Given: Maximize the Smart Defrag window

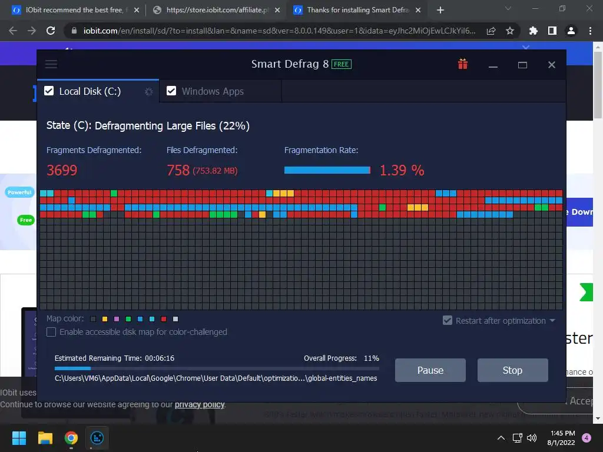Looking at the screenshot, I should click(x=522, y=65).
